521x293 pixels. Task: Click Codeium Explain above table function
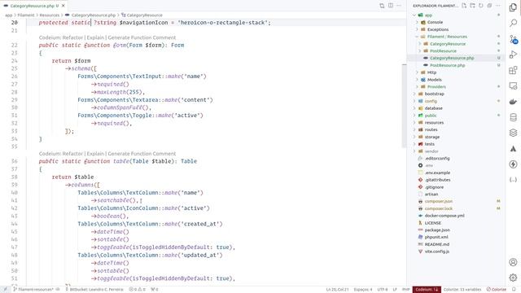point(95,154)
